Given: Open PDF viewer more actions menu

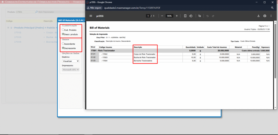Looking at the screenshot, I should tap(271, 16).
